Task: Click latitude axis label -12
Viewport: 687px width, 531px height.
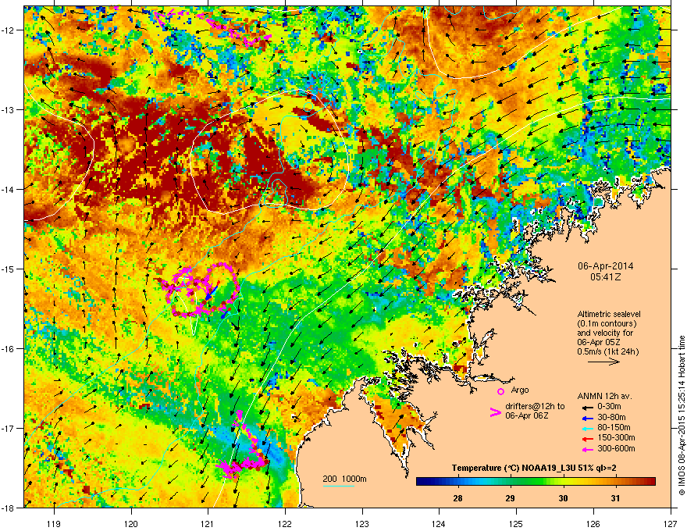Action: pos(8,30)
